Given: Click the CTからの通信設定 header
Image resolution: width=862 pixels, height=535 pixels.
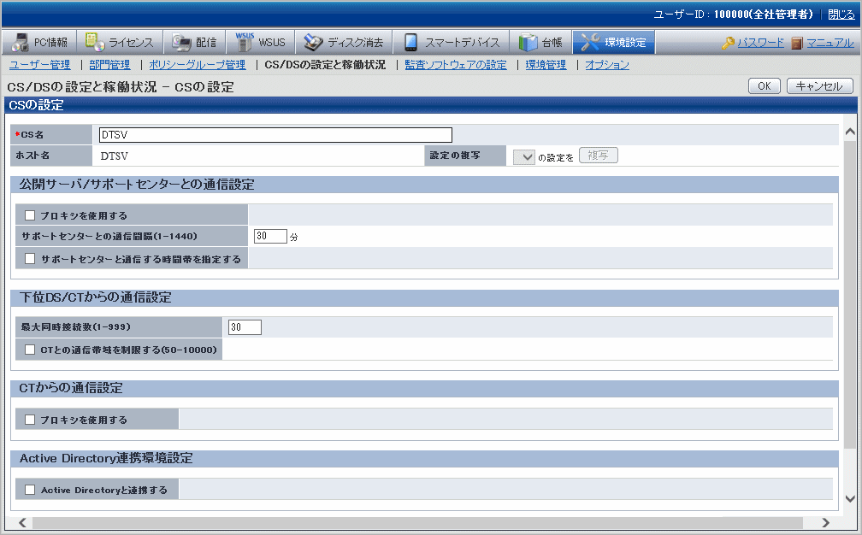Looking at the screenshot, I should (x=424, y=388).
